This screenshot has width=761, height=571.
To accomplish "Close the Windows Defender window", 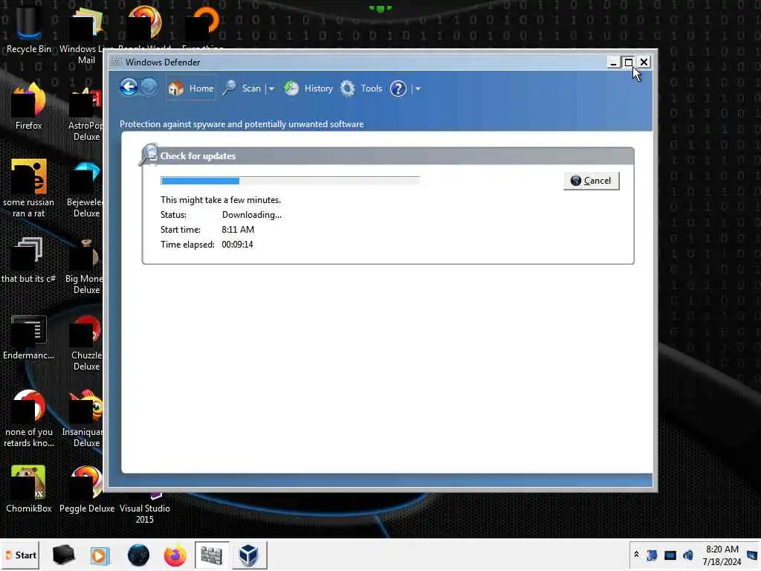I will [x=644, y=62].
